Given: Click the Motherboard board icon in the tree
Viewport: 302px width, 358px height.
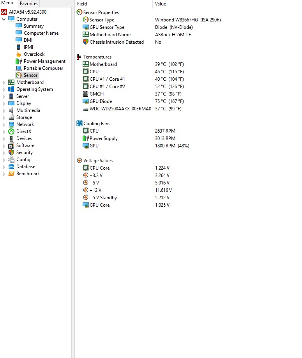Looking at the screenshot, I should tap(11, 82).
